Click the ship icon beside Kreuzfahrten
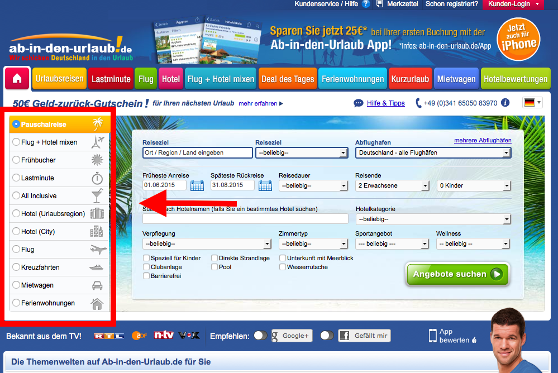Screen dimensions: 558x373 (97, 267)
